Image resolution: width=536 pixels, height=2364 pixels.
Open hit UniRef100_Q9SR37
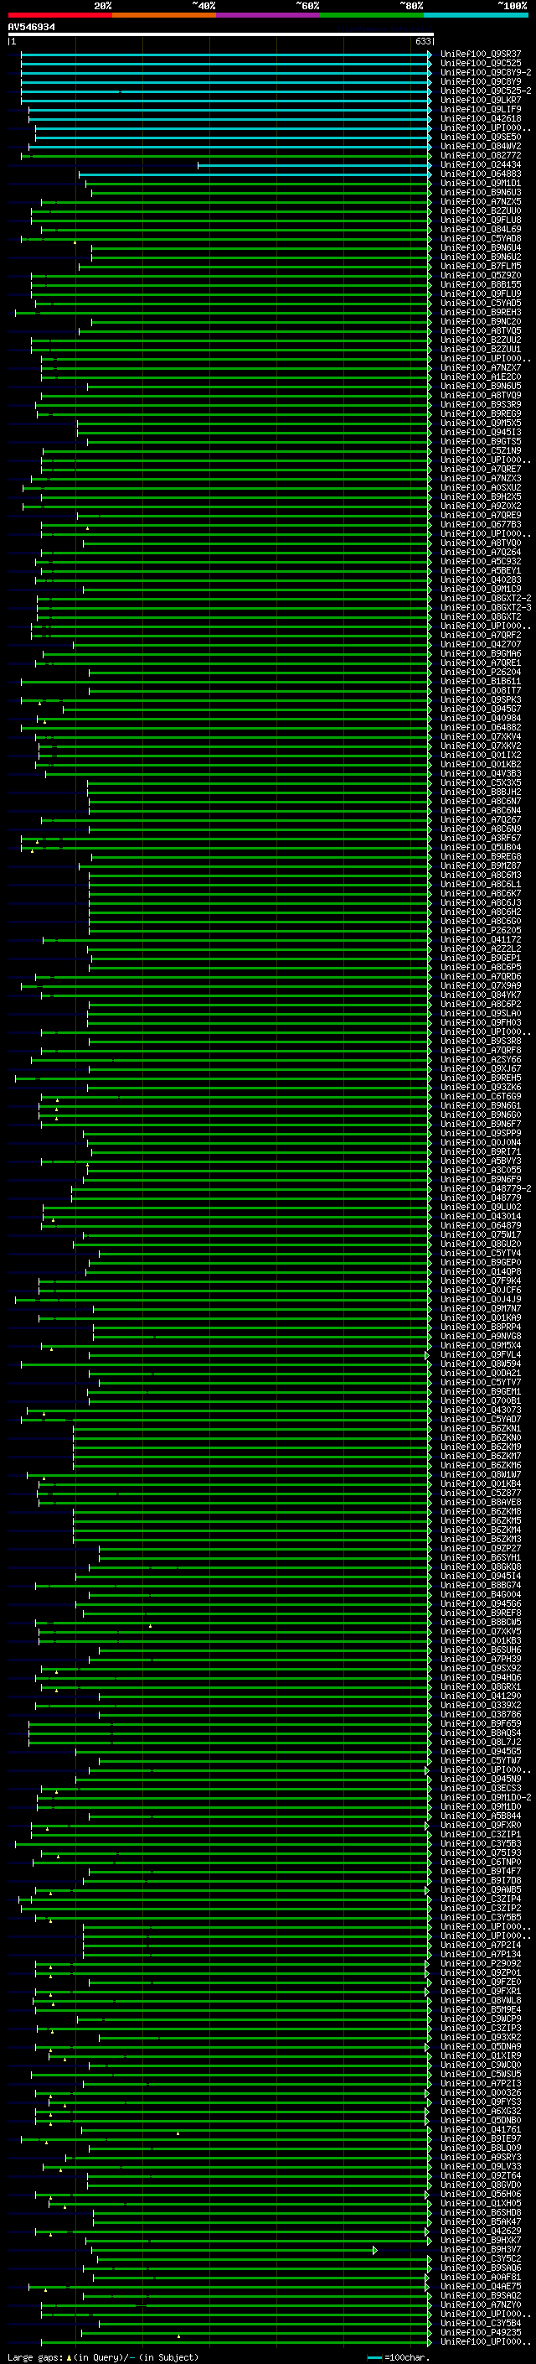481,55
